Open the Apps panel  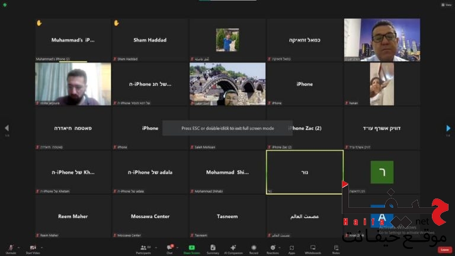pyautogui.click(x=291, y=248)
